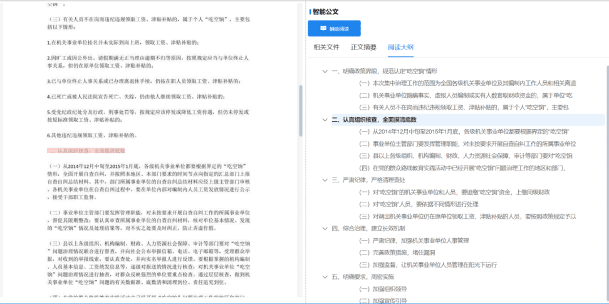This screenshot has width=609, height=304.
Task: Jump to item (二) 加强宣传引导
Action: click(383, 300)
